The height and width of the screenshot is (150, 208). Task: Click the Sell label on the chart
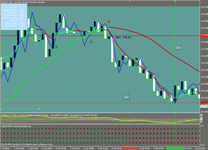coord(126,97)
